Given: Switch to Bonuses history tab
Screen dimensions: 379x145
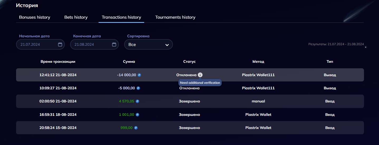Looking at the screenshot, I should (x=35, y=17).
